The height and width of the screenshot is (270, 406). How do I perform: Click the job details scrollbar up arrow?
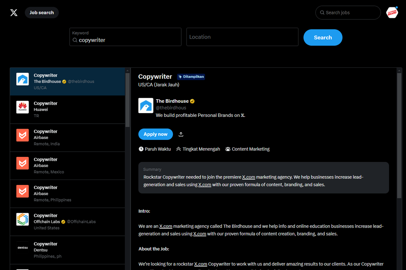click(399, 70)
